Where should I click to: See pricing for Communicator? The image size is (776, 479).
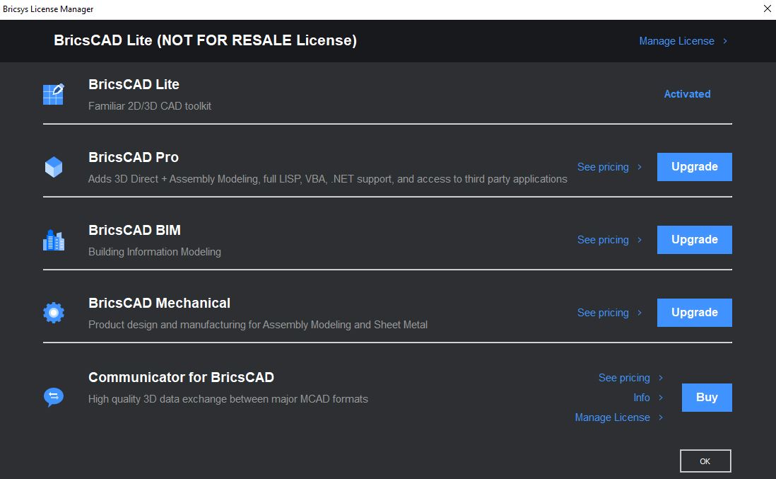(x=624, y=377)
